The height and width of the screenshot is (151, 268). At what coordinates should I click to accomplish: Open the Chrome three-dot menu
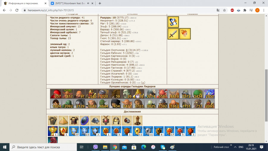pos(264,10)
